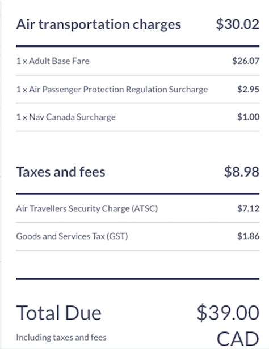Click the $39.00 total due amount
Viewport: 269px width, 349px height.
click(228, 313)
